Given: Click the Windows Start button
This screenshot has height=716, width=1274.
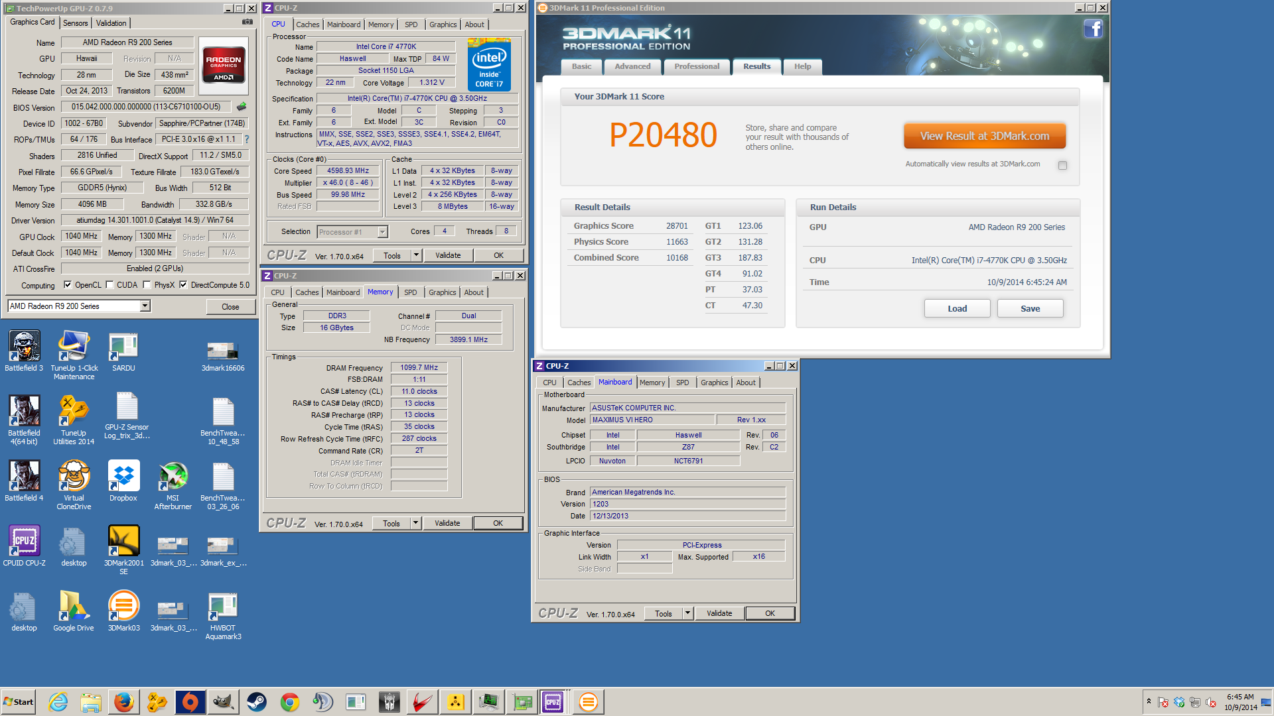Looking at the screenshot, I should point(19,702).
